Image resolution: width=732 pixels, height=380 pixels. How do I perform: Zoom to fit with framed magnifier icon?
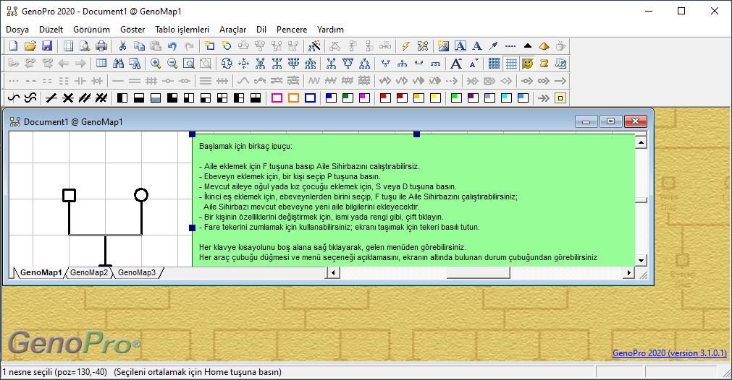(188, 64)
